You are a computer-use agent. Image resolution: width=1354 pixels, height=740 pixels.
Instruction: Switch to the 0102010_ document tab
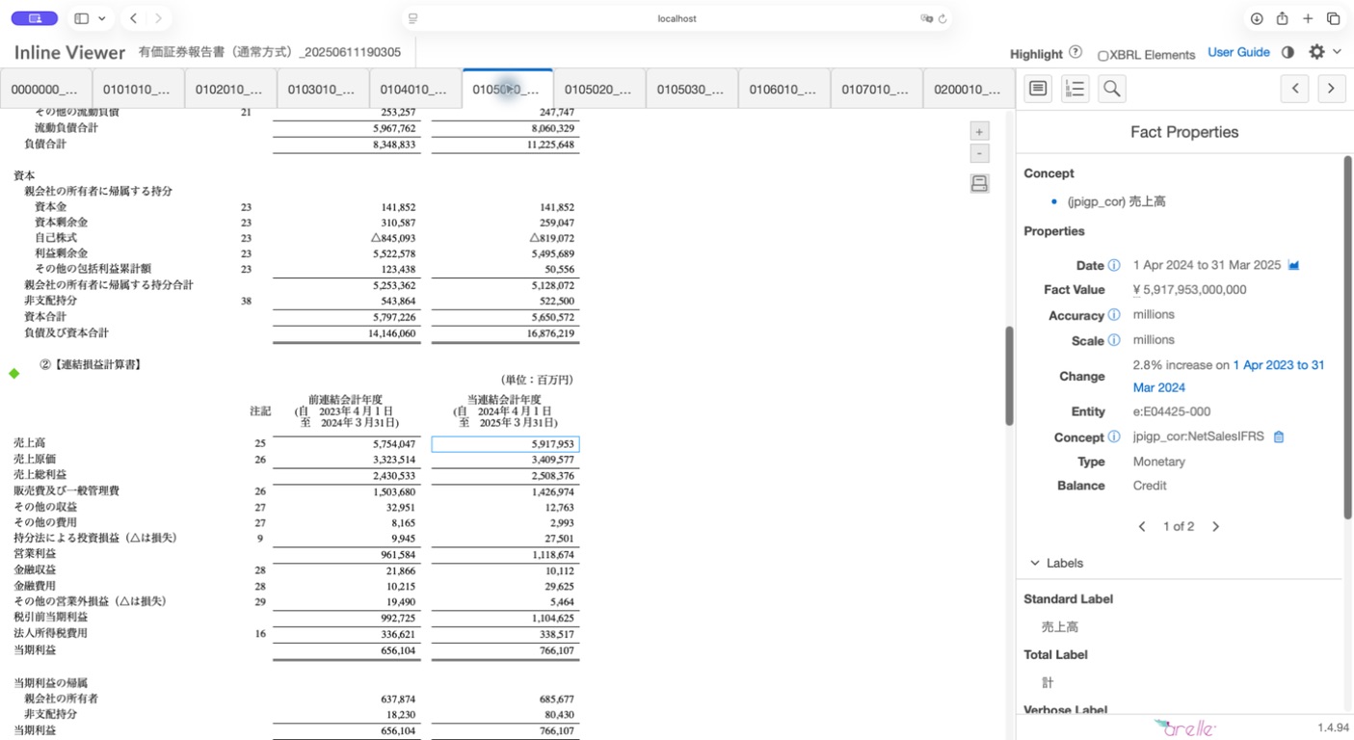coord(230,89)
